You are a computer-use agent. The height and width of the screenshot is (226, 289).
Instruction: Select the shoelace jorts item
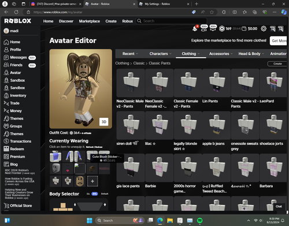273,128
